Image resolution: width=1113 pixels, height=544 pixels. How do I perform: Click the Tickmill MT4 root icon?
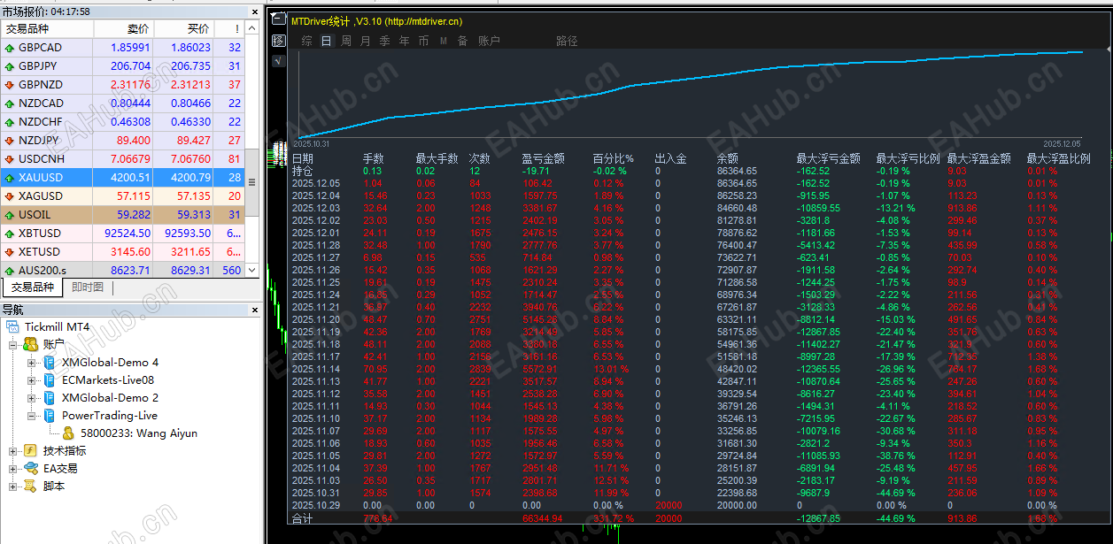point(12,326)
